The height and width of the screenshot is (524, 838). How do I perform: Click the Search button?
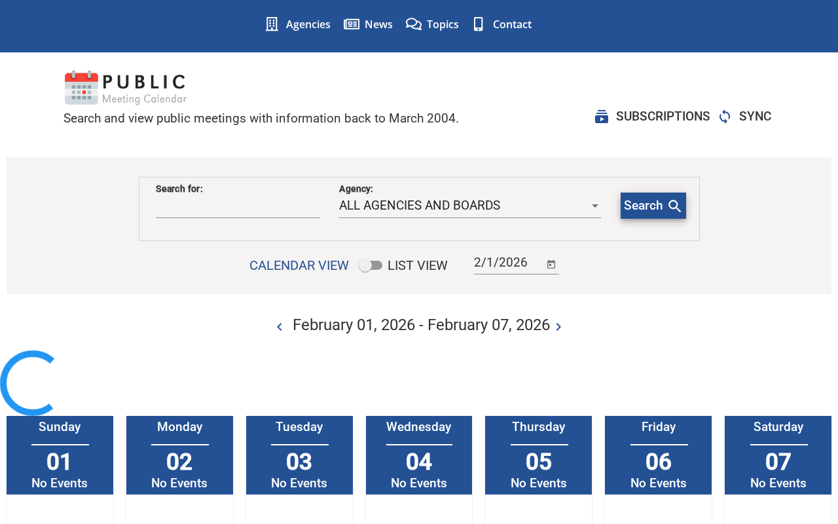[x=653, y=206]
